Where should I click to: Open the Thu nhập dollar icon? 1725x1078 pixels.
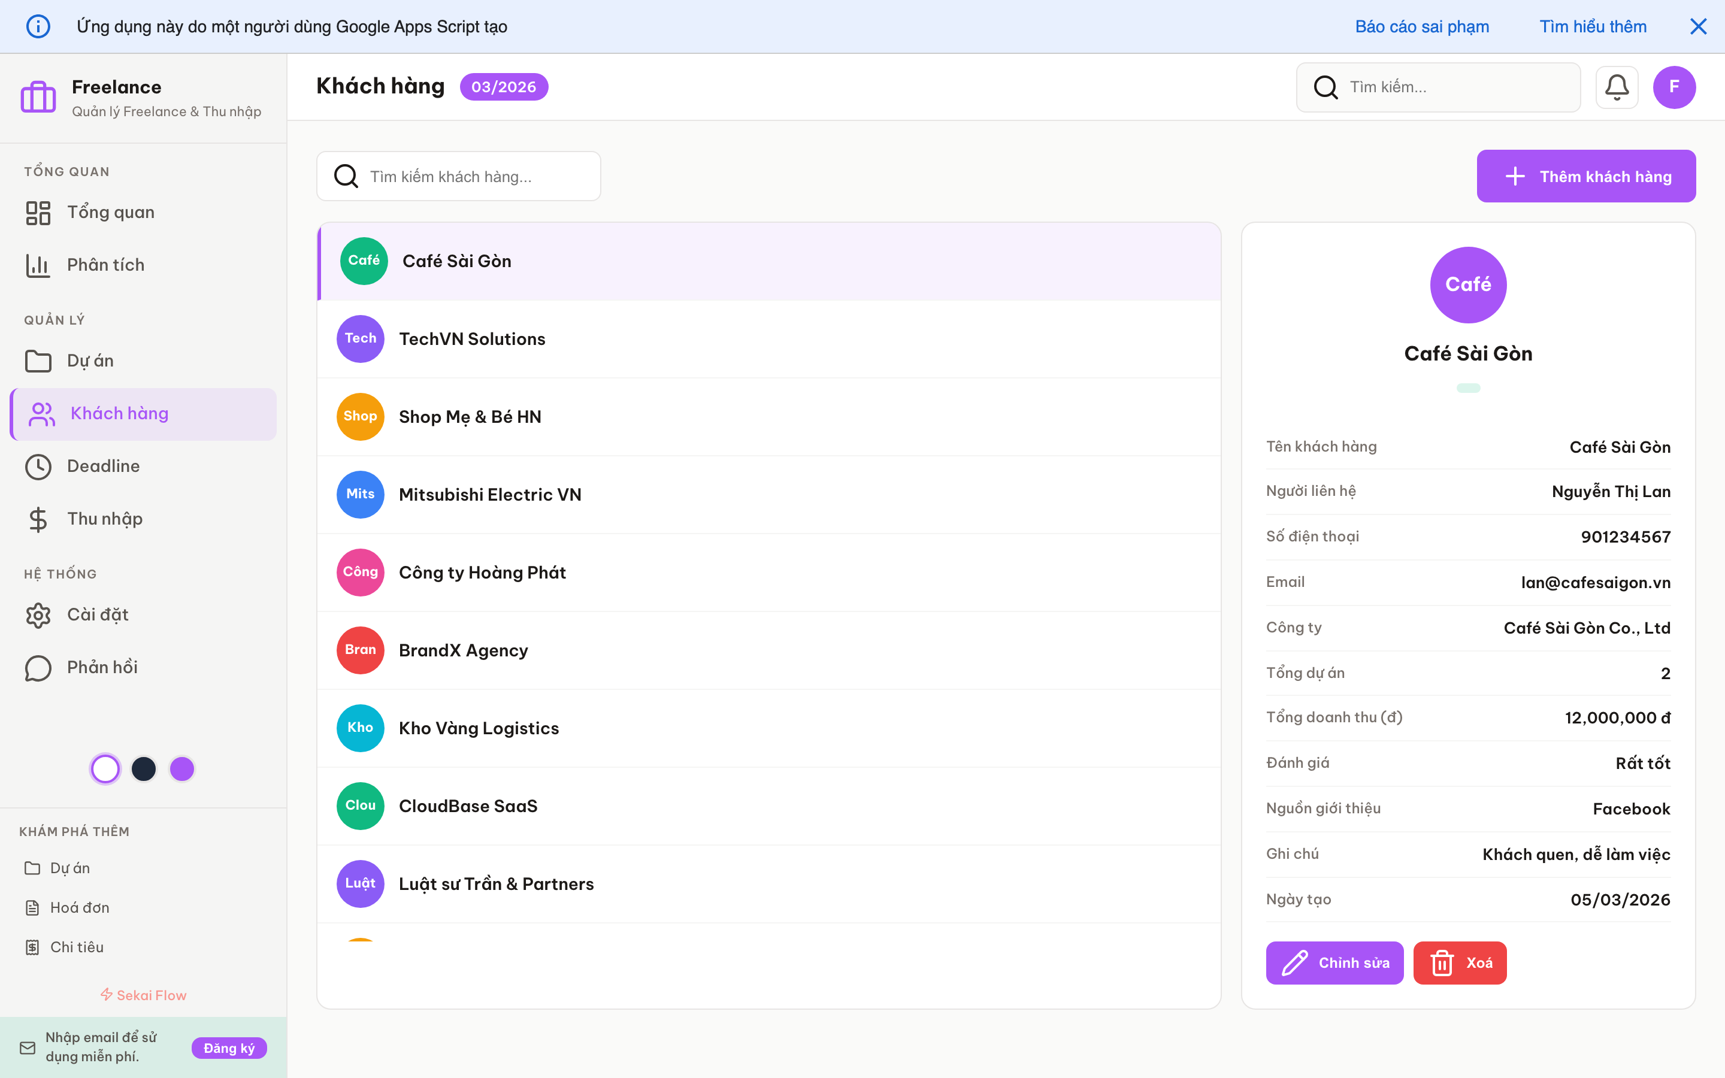[x=38, y=519]
